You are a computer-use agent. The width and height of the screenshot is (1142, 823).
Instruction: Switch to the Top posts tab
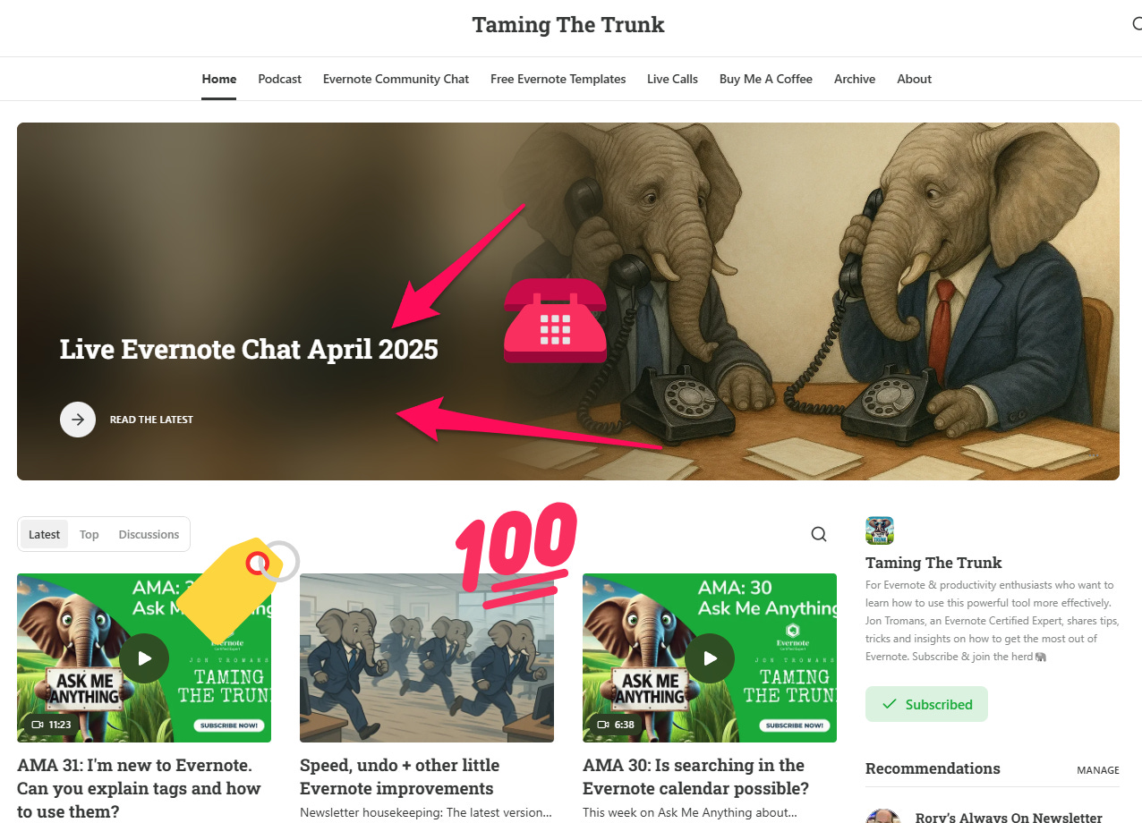89,534
